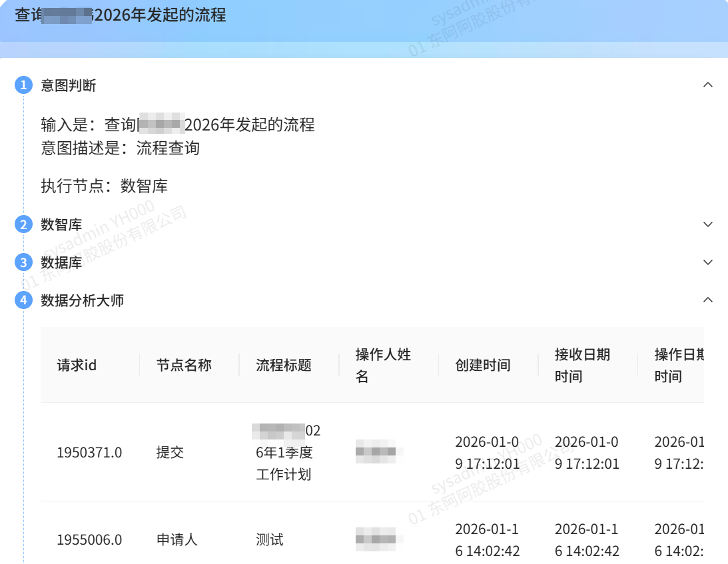Click the 操作人姓名 column header

(x=384, y=366)
